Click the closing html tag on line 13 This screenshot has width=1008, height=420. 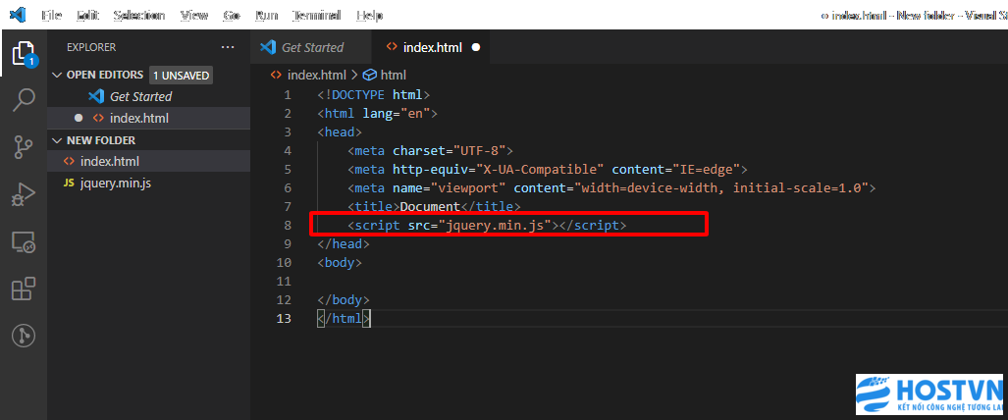pyautogui.click(x=344, y=319)
